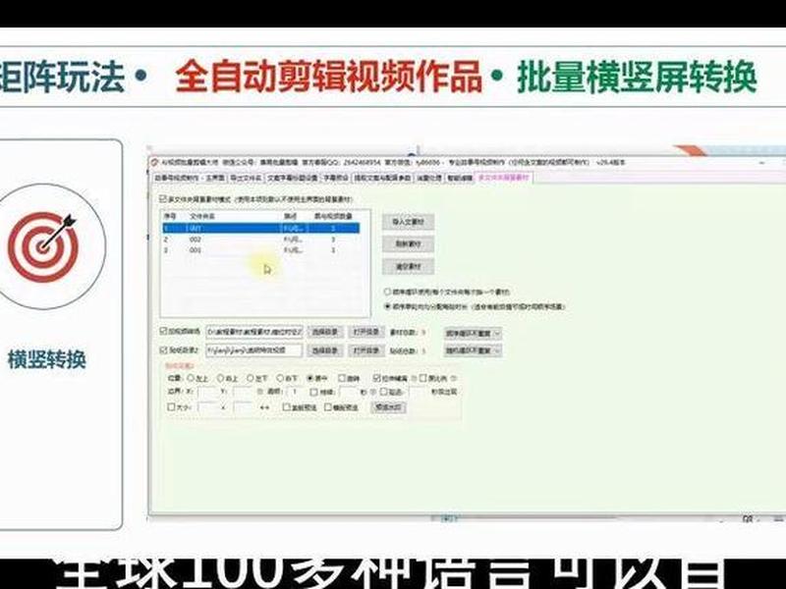
Task: Click the small help icon after 拉伸铺满
Action: tap(412, 378)
